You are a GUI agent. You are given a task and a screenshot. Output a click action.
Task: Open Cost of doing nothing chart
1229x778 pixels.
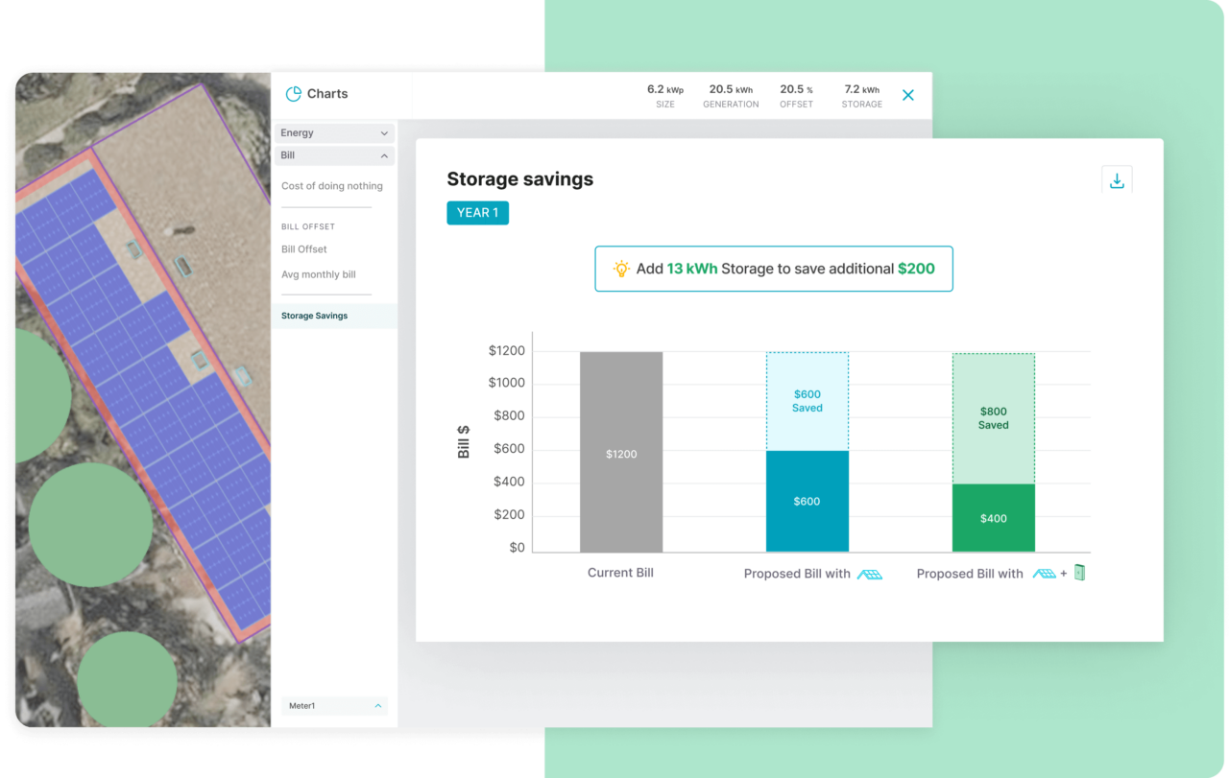tap(331, 186)
